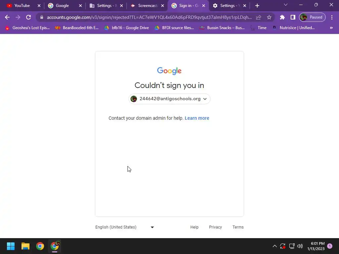Open the Time bookmark
This screenshot has height=254, width=339.
pyautogui.click(x=258, y=28)
